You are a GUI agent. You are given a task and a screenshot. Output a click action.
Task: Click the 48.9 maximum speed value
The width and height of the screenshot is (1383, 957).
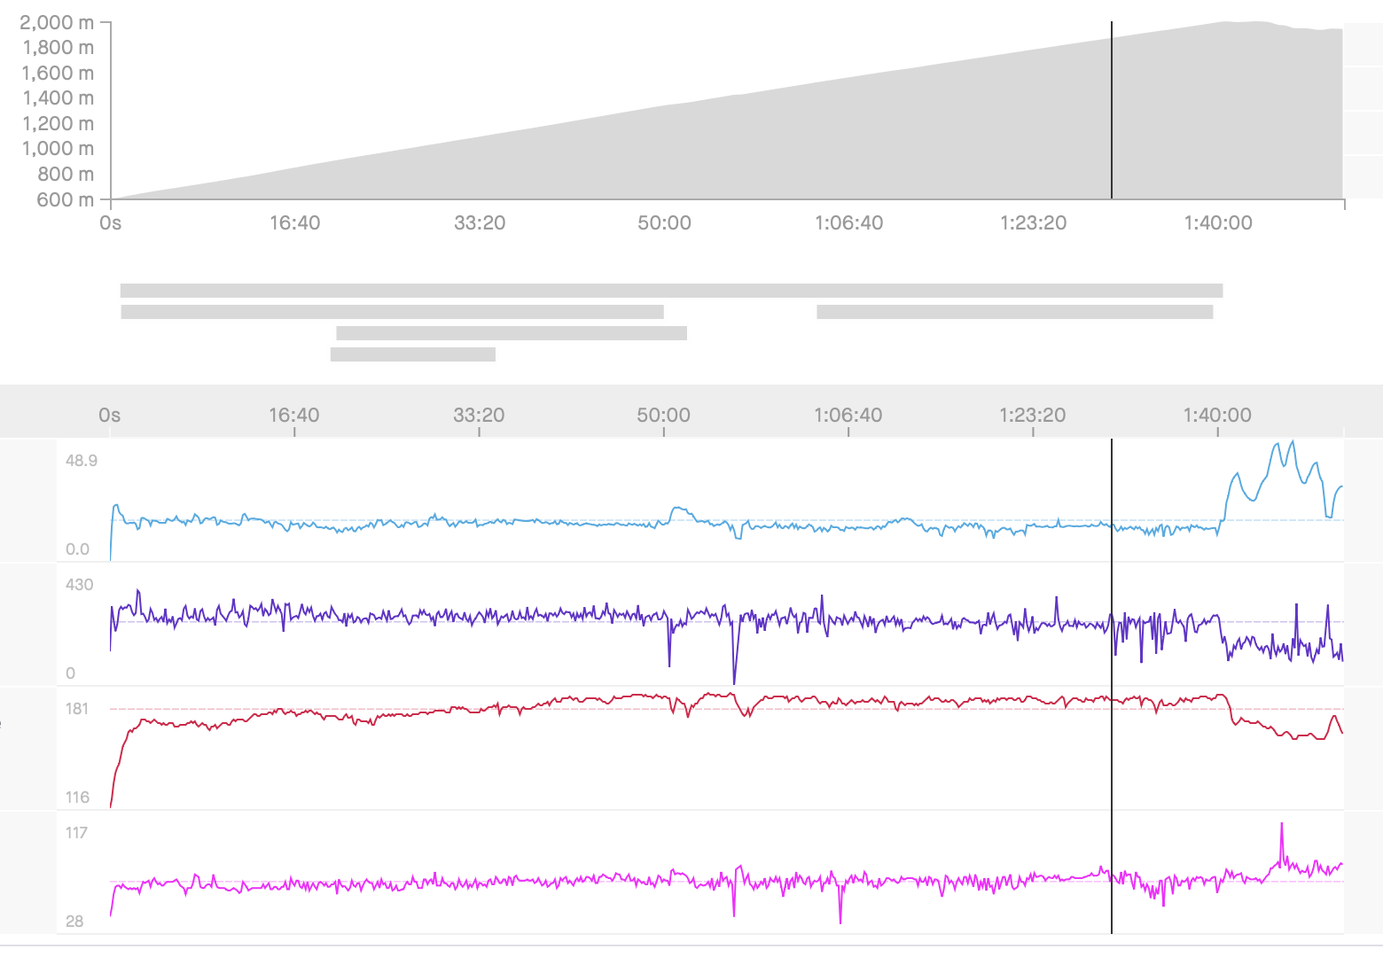point(82,461)
